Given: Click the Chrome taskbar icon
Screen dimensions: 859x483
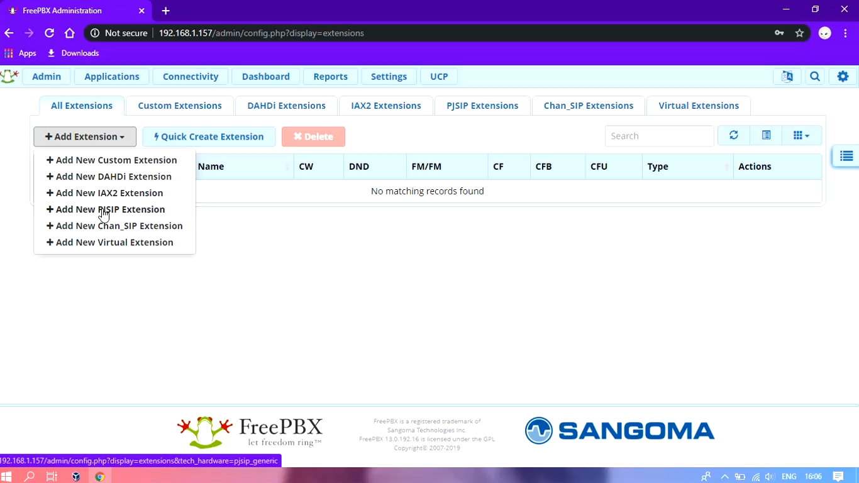Looking at the screenshot, I should [x=99, y=476].
